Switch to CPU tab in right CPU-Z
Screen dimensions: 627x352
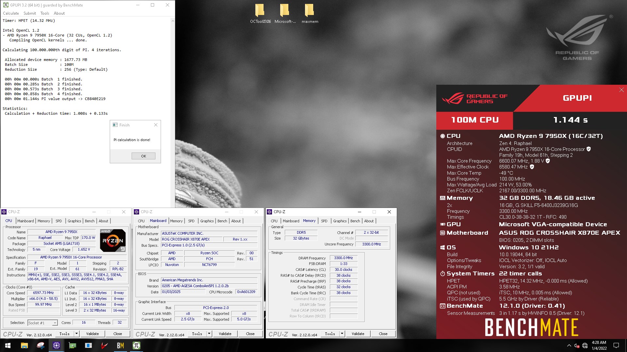coord(274,221)
